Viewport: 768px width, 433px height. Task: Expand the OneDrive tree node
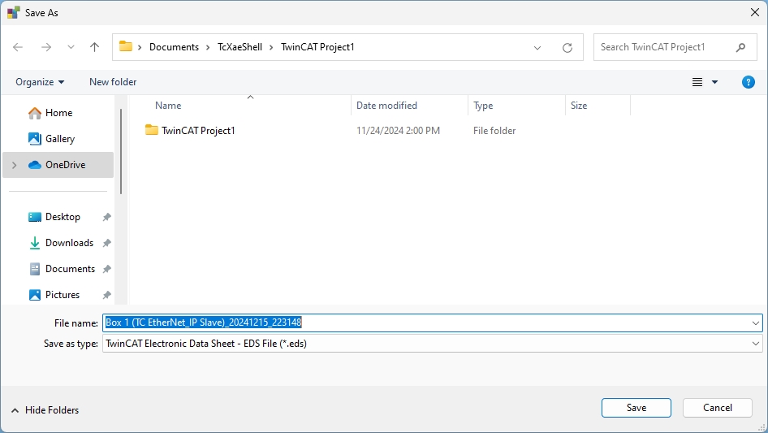[x=14, y=165]
